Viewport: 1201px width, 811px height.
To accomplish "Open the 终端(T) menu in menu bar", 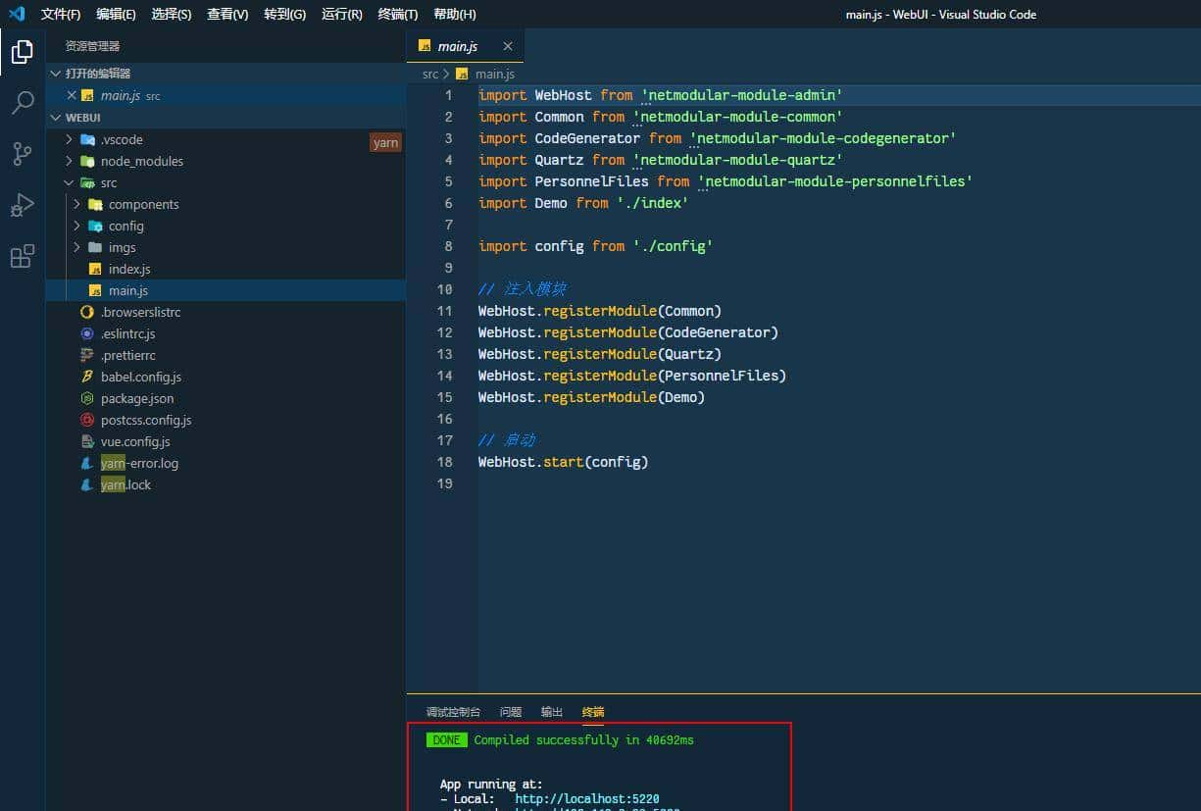I will pyautogui.click(x=397, y=15).
